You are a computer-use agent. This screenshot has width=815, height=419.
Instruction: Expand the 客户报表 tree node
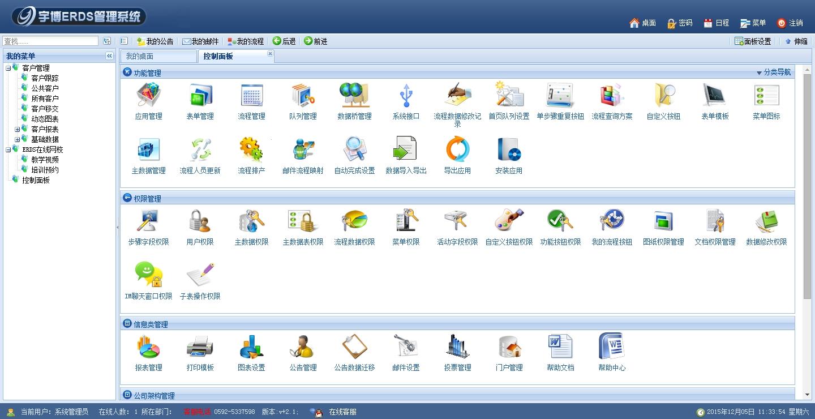pos(17,130)
